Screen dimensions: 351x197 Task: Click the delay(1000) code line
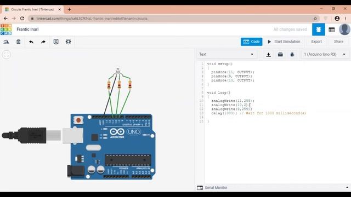pyautogui.click(x=258, y=113)
